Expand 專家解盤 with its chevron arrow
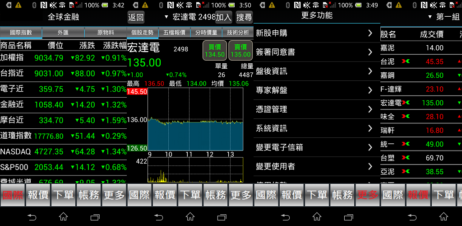The image size is (462, 226). coord(370,90)
